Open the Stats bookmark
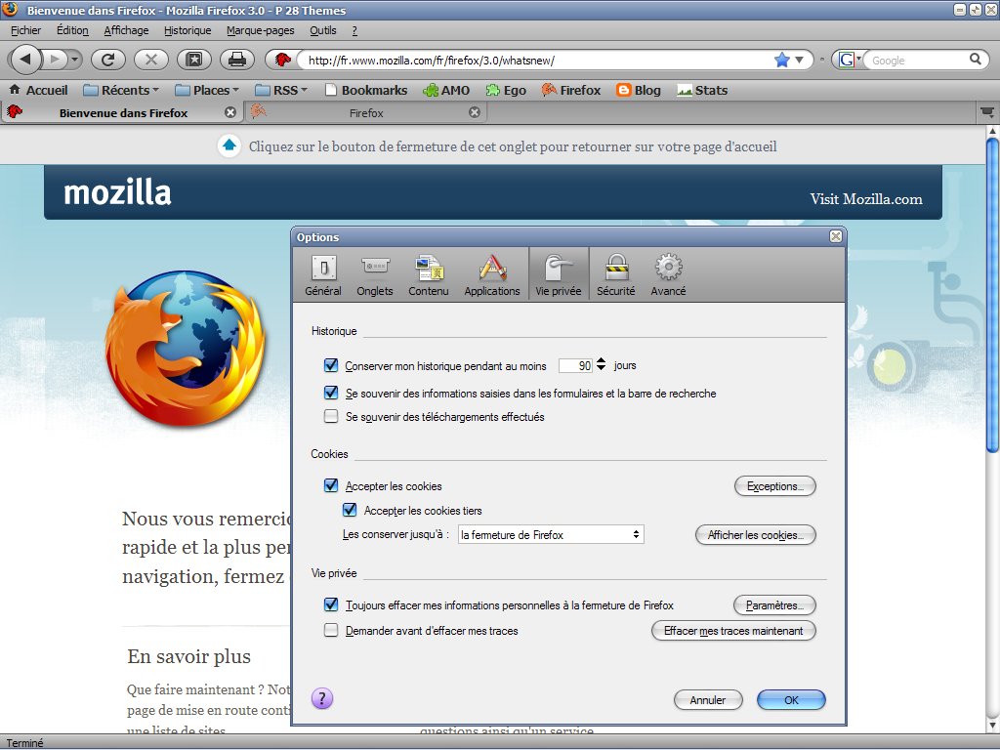 [x=702, y=90]
